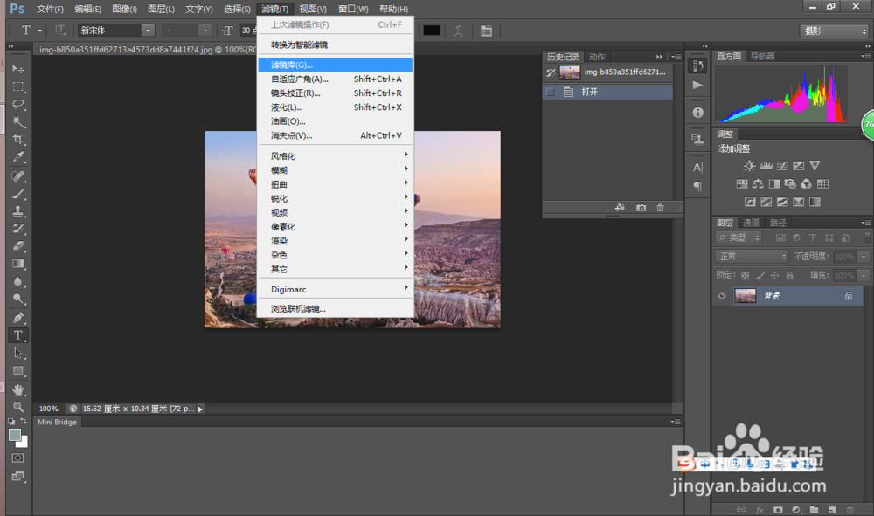Screen dimensions: 874x516
Task: Toggle lock transparent pixels
Action: click(x=746, y=275)
